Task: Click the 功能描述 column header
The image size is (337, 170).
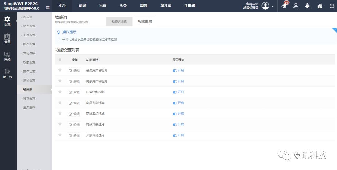Action: [x=92, y=60]
